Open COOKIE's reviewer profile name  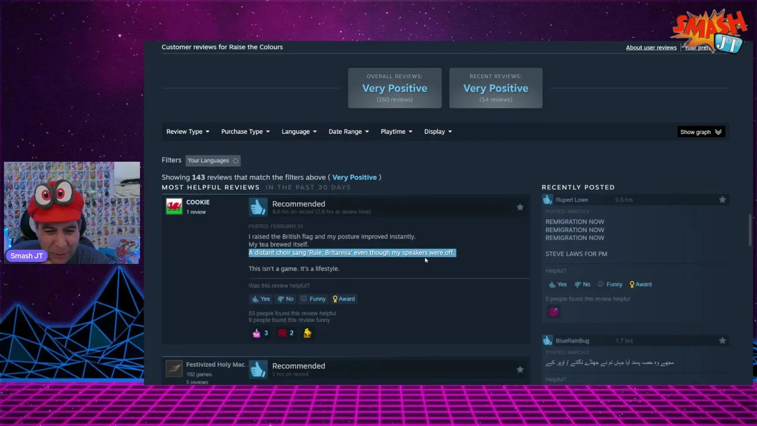(198, 202)
